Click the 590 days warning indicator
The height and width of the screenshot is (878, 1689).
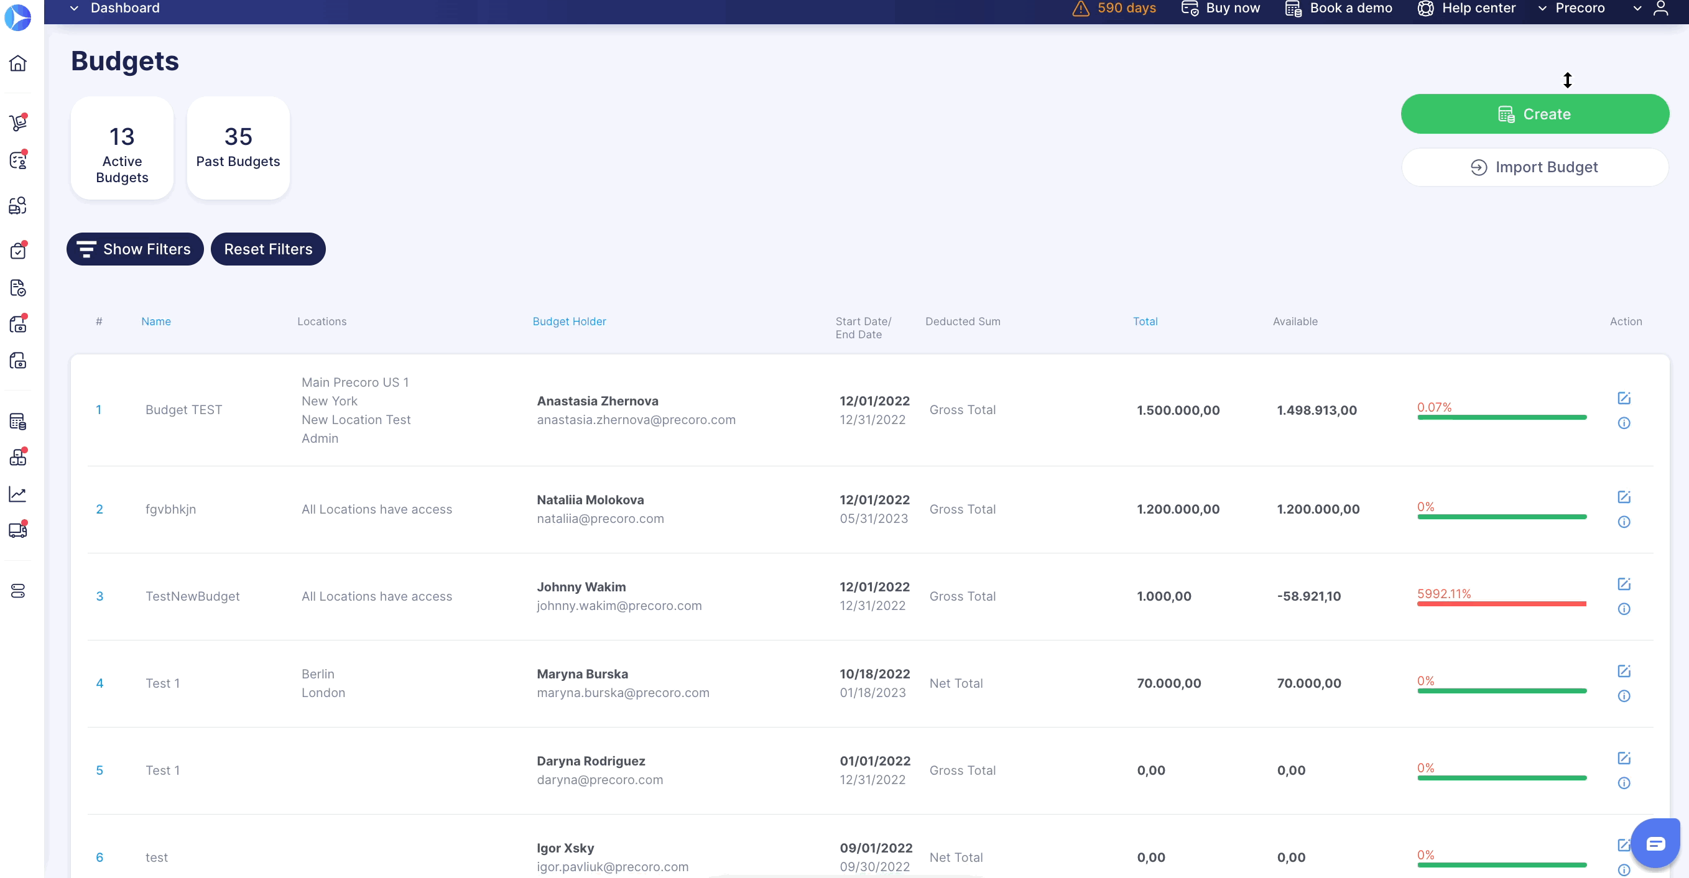[x=1114, y=8]
